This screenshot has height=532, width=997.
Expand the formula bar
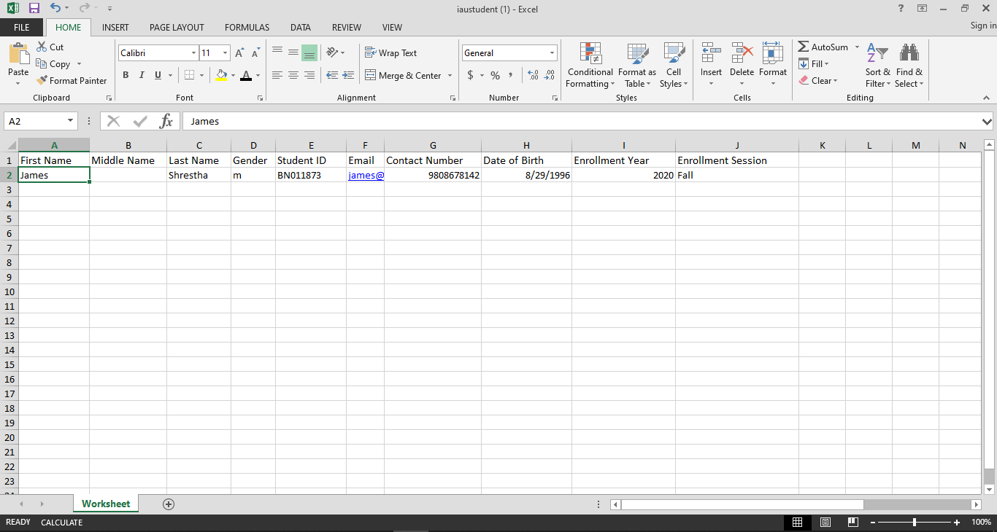(x=987, y=122)
